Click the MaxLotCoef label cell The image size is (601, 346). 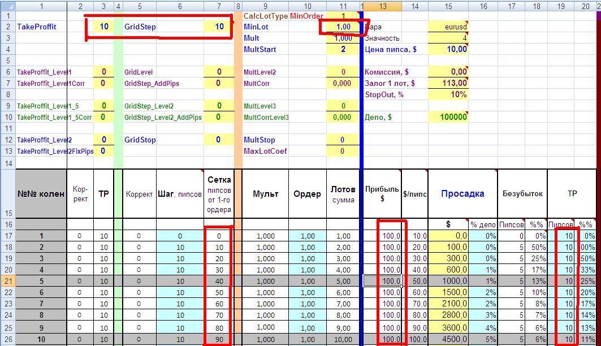point(265,151)
